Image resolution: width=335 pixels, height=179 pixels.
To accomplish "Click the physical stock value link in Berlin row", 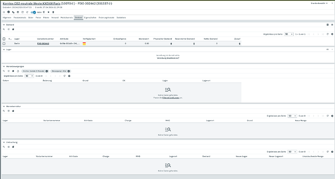I will [x=171, y=43].
